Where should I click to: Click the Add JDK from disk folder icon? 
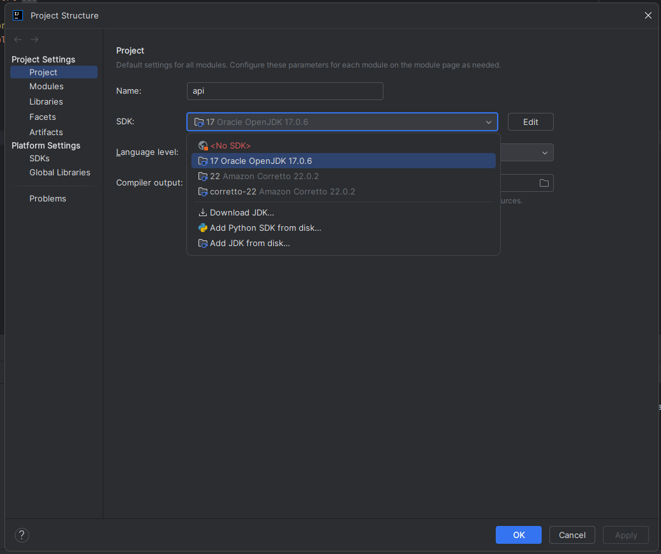[203, 244]
